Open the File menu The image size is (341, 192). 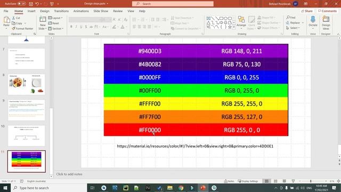click(x=6, y=11)
